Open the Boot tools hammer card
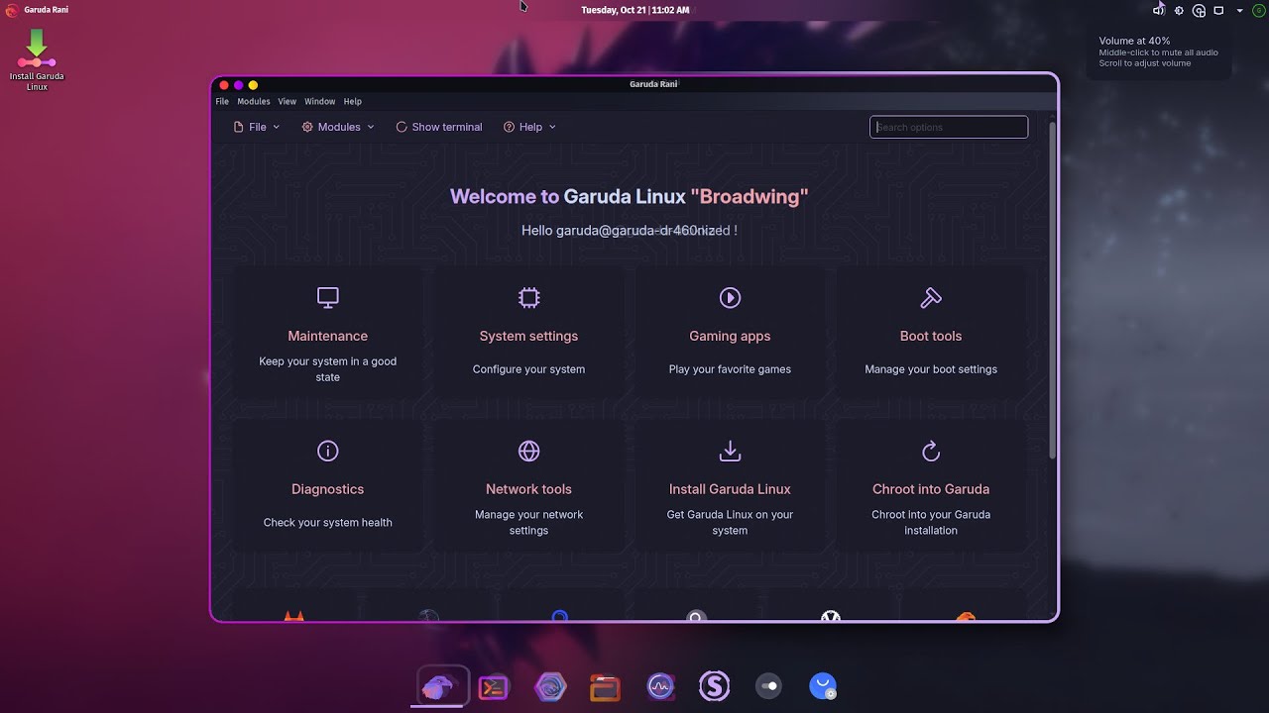Screen dimensions: 1269x713 (931, 334)
